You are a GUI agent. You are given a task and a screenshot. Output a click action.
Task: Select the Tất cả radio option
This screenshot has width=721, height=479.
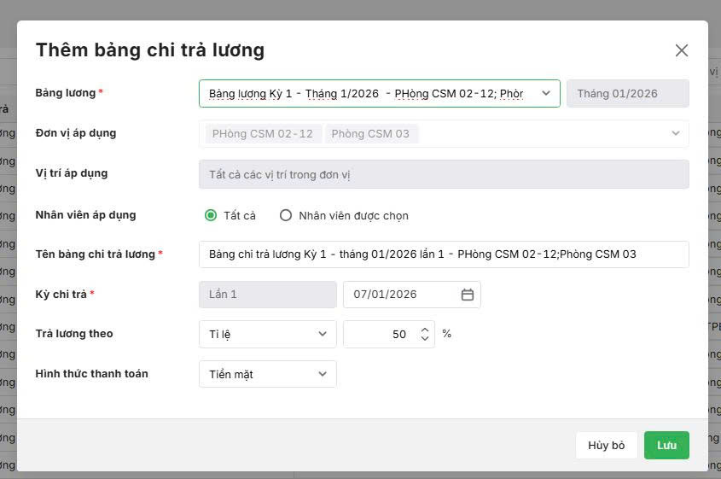click(211, 216)
